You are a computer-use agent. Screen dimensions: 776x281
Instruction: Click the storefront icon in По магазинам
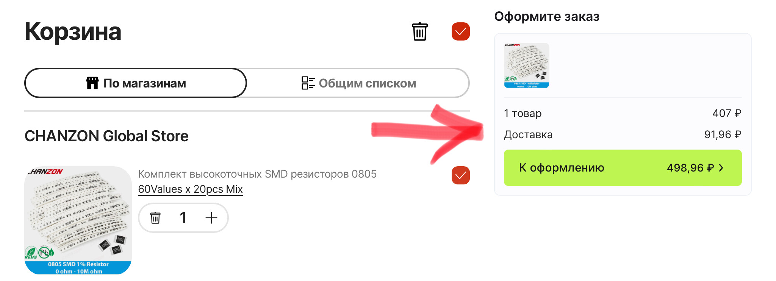click(x=92, y=83)
